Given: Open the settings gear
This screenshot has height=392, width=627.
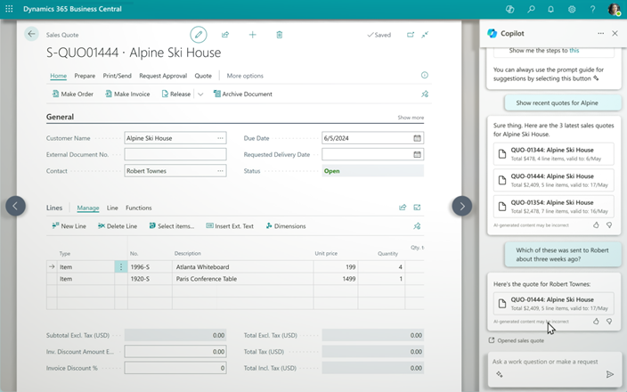Looking at the screenshot, I should click(x=572, y=9).
